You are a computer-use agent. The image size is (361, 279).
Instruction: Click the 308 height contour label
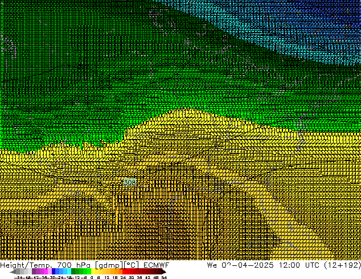click(x=130, y=182)
